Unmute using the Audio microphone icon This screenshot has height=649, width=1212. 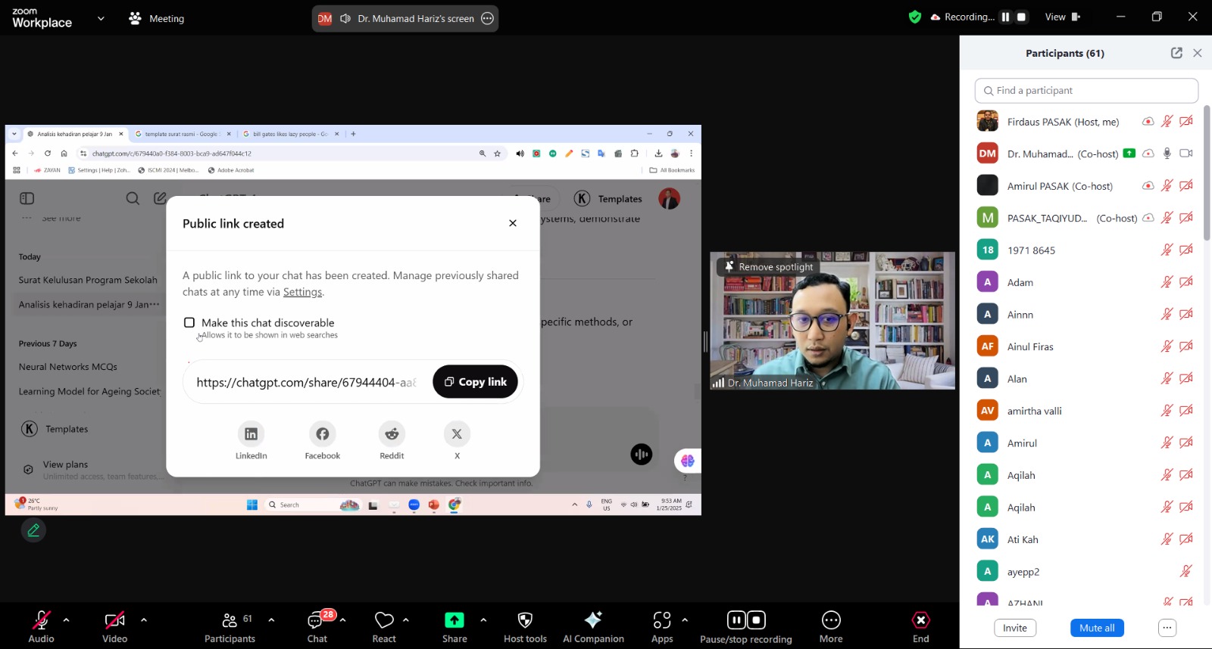[41, 620]
